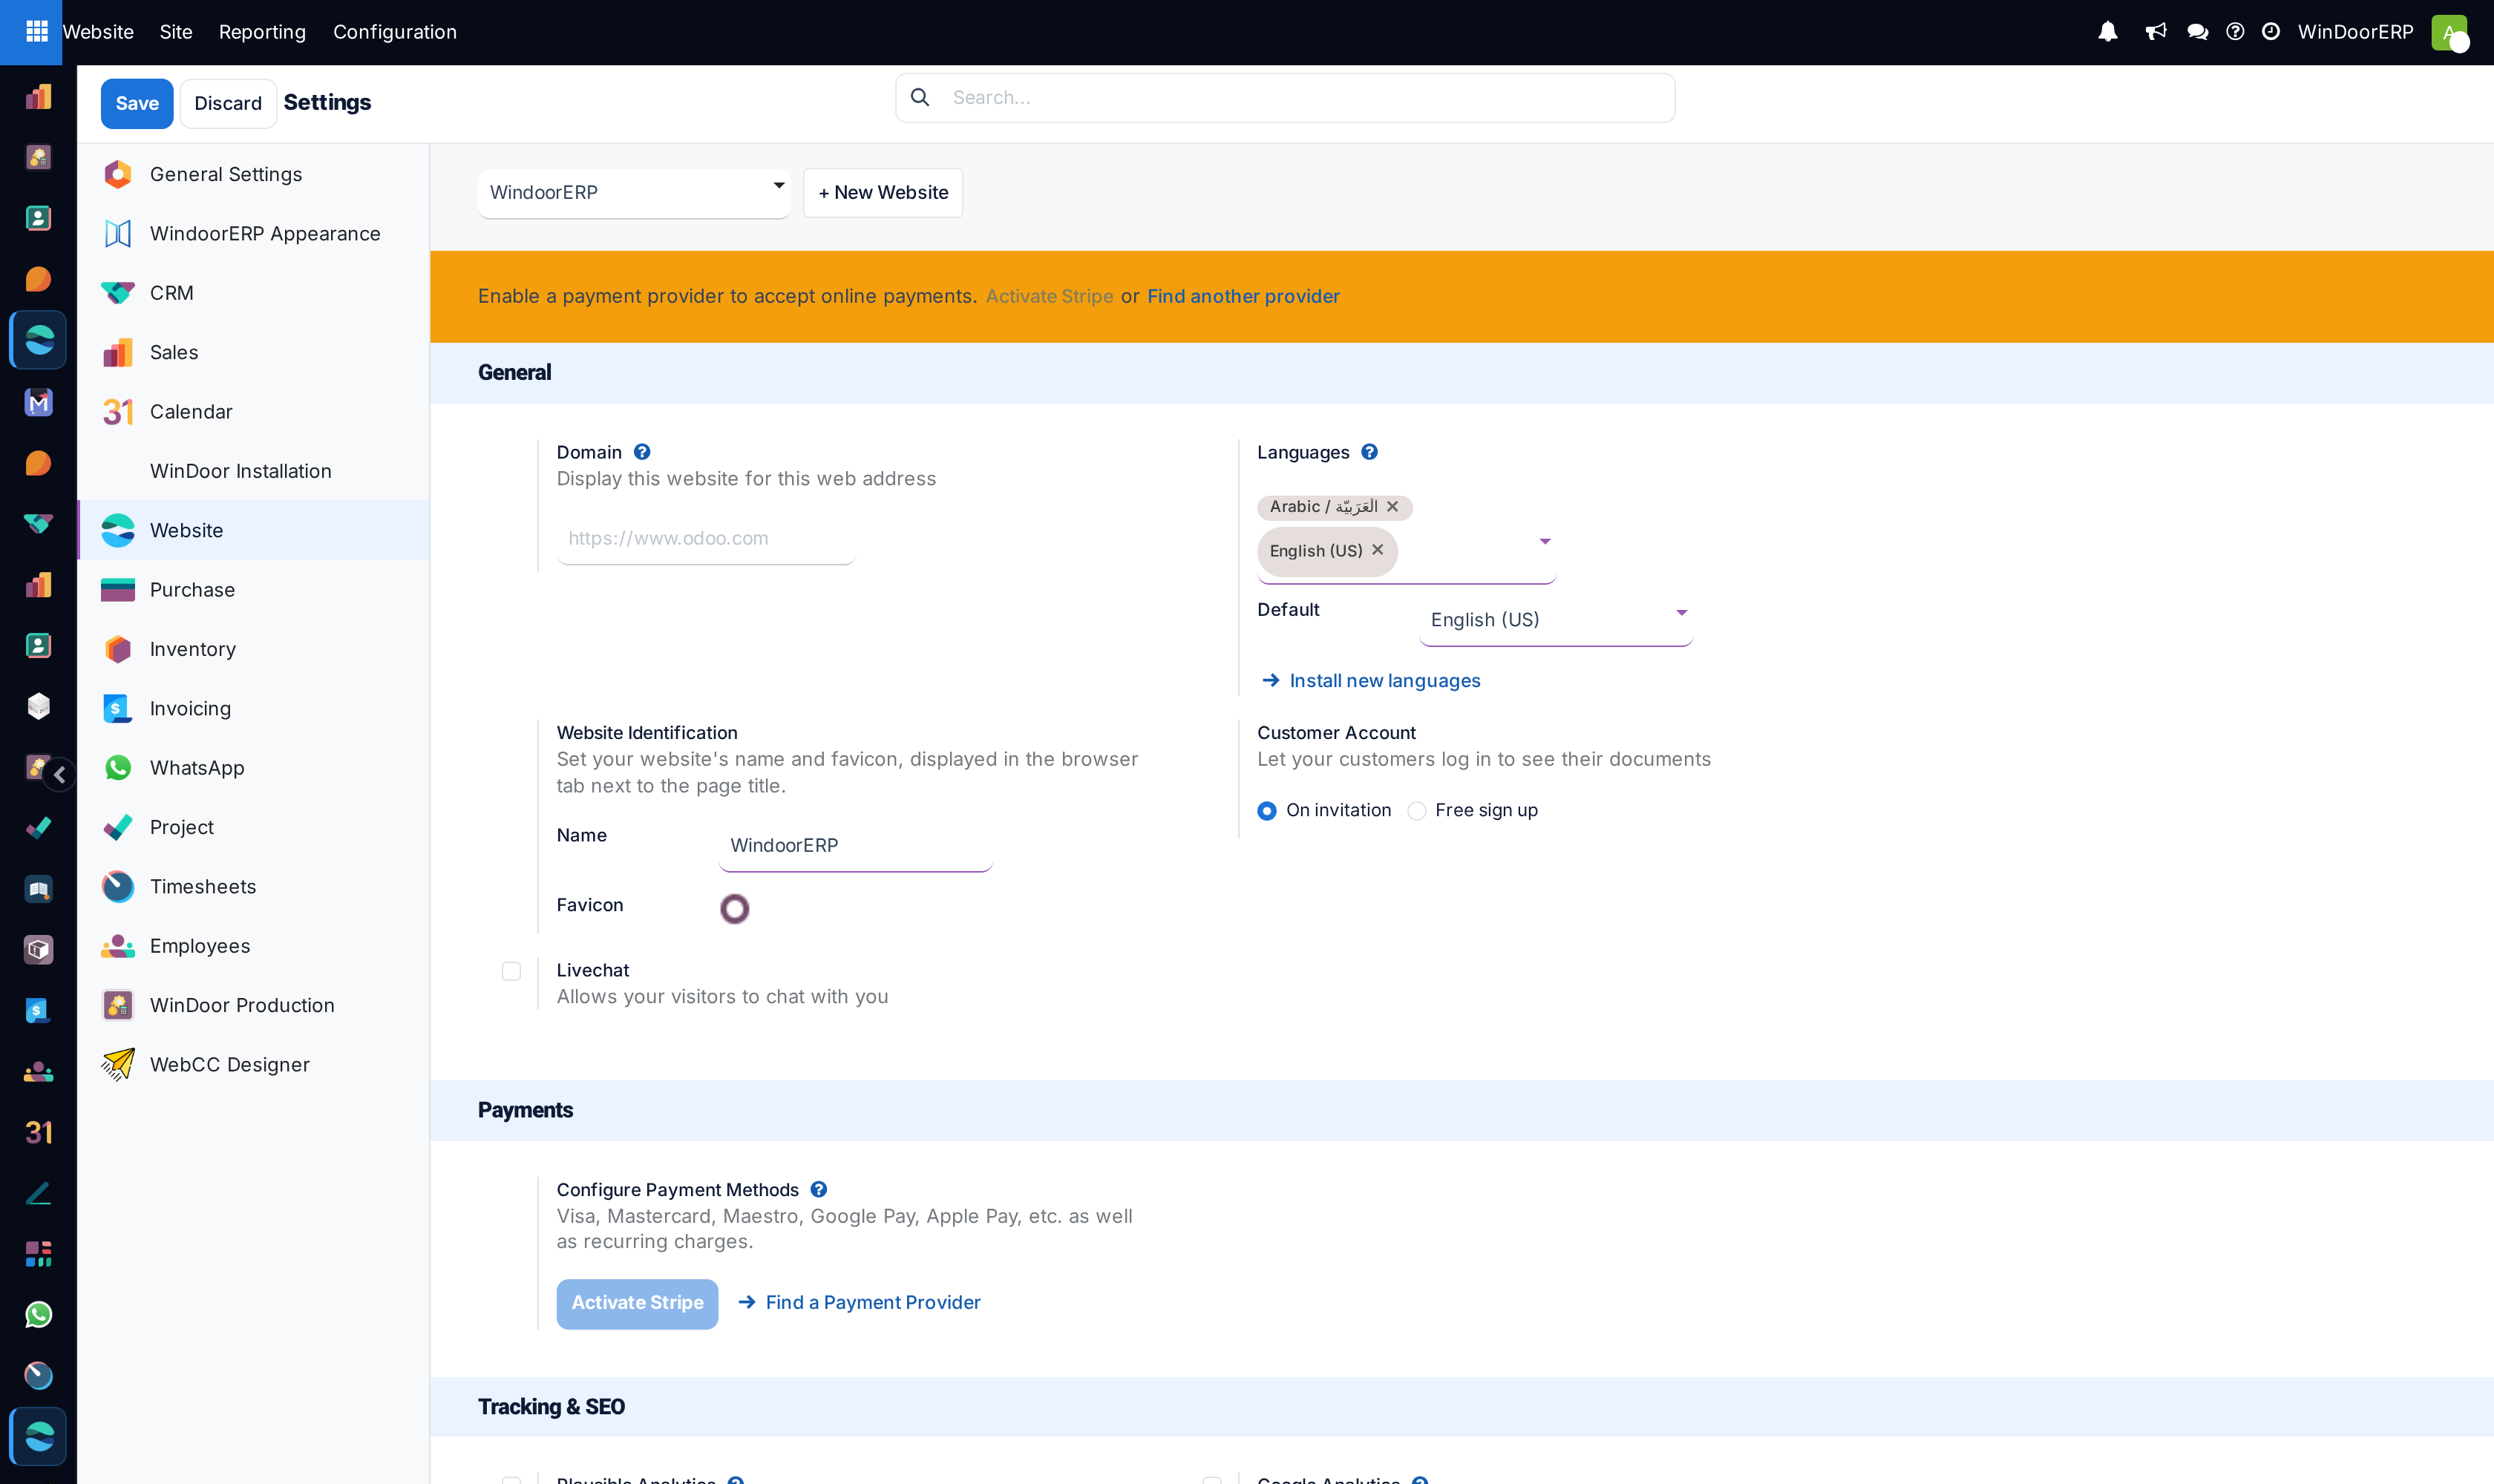The height and width of the screenshot is (1484, 2494).
Task: Collapse the app strip with the chevron
Action: 59,774
